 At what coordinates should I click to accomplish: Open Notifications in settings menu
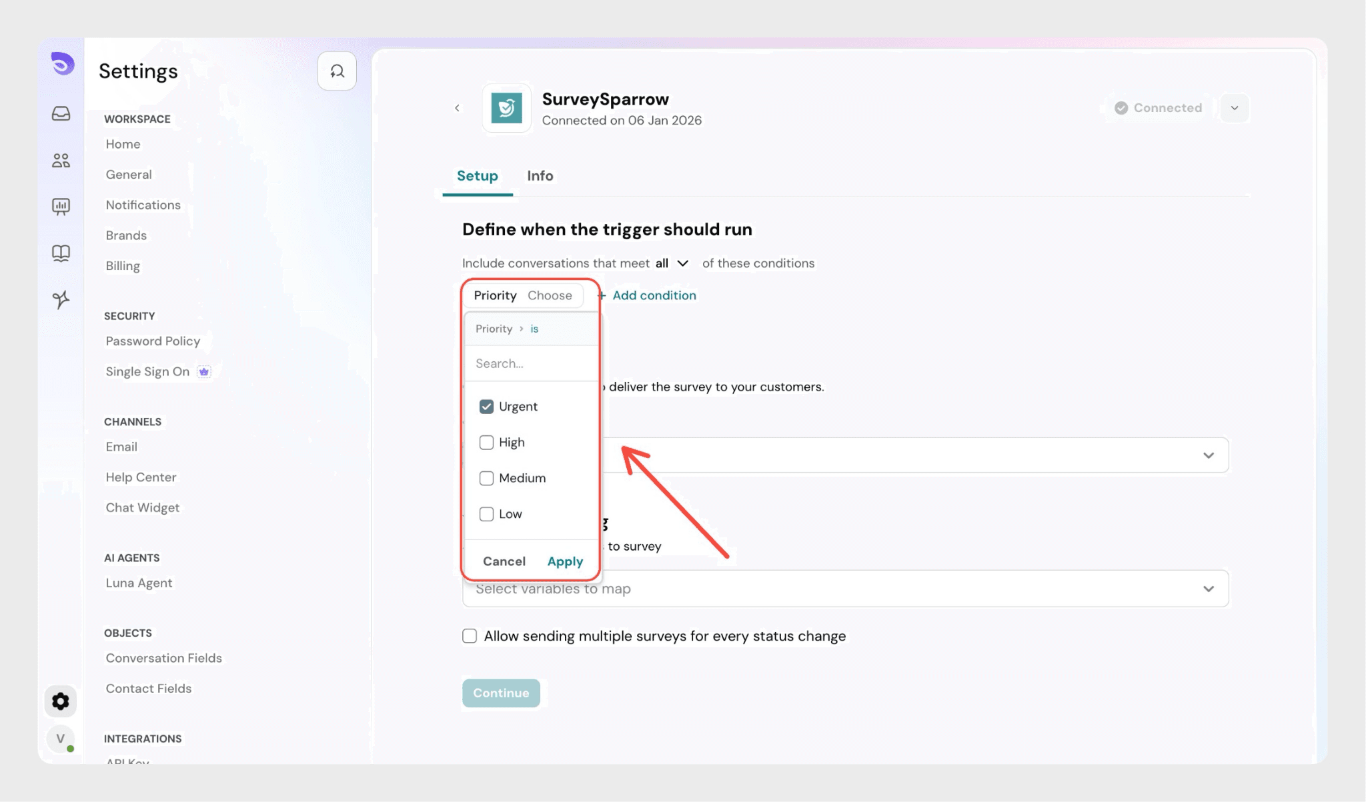click(x=143, y=205)
